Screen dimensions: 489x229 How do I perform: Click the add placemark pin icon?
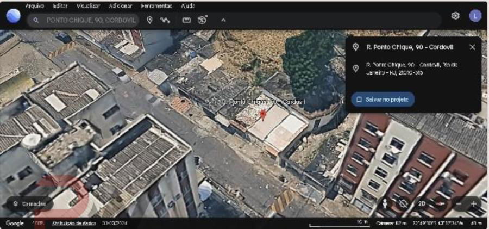coord(150,20)
